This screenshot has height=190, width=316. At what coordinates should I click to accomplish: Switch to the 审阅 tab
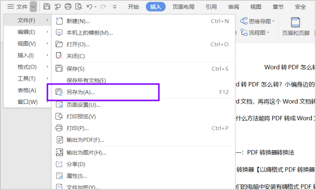[x=234, y=7]
